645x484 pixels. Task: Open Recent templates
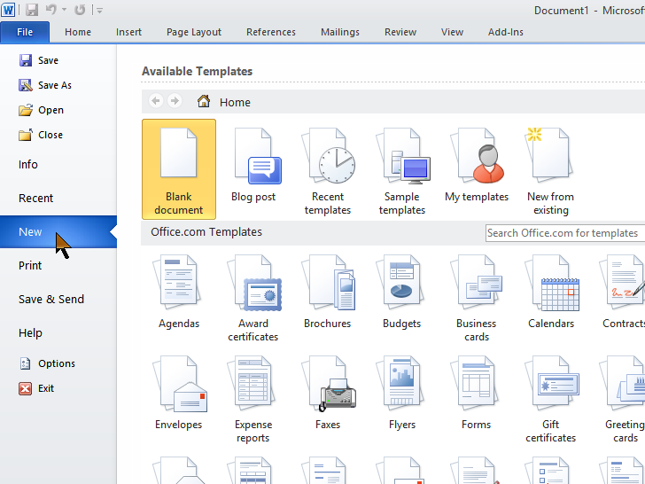point(328,169)
